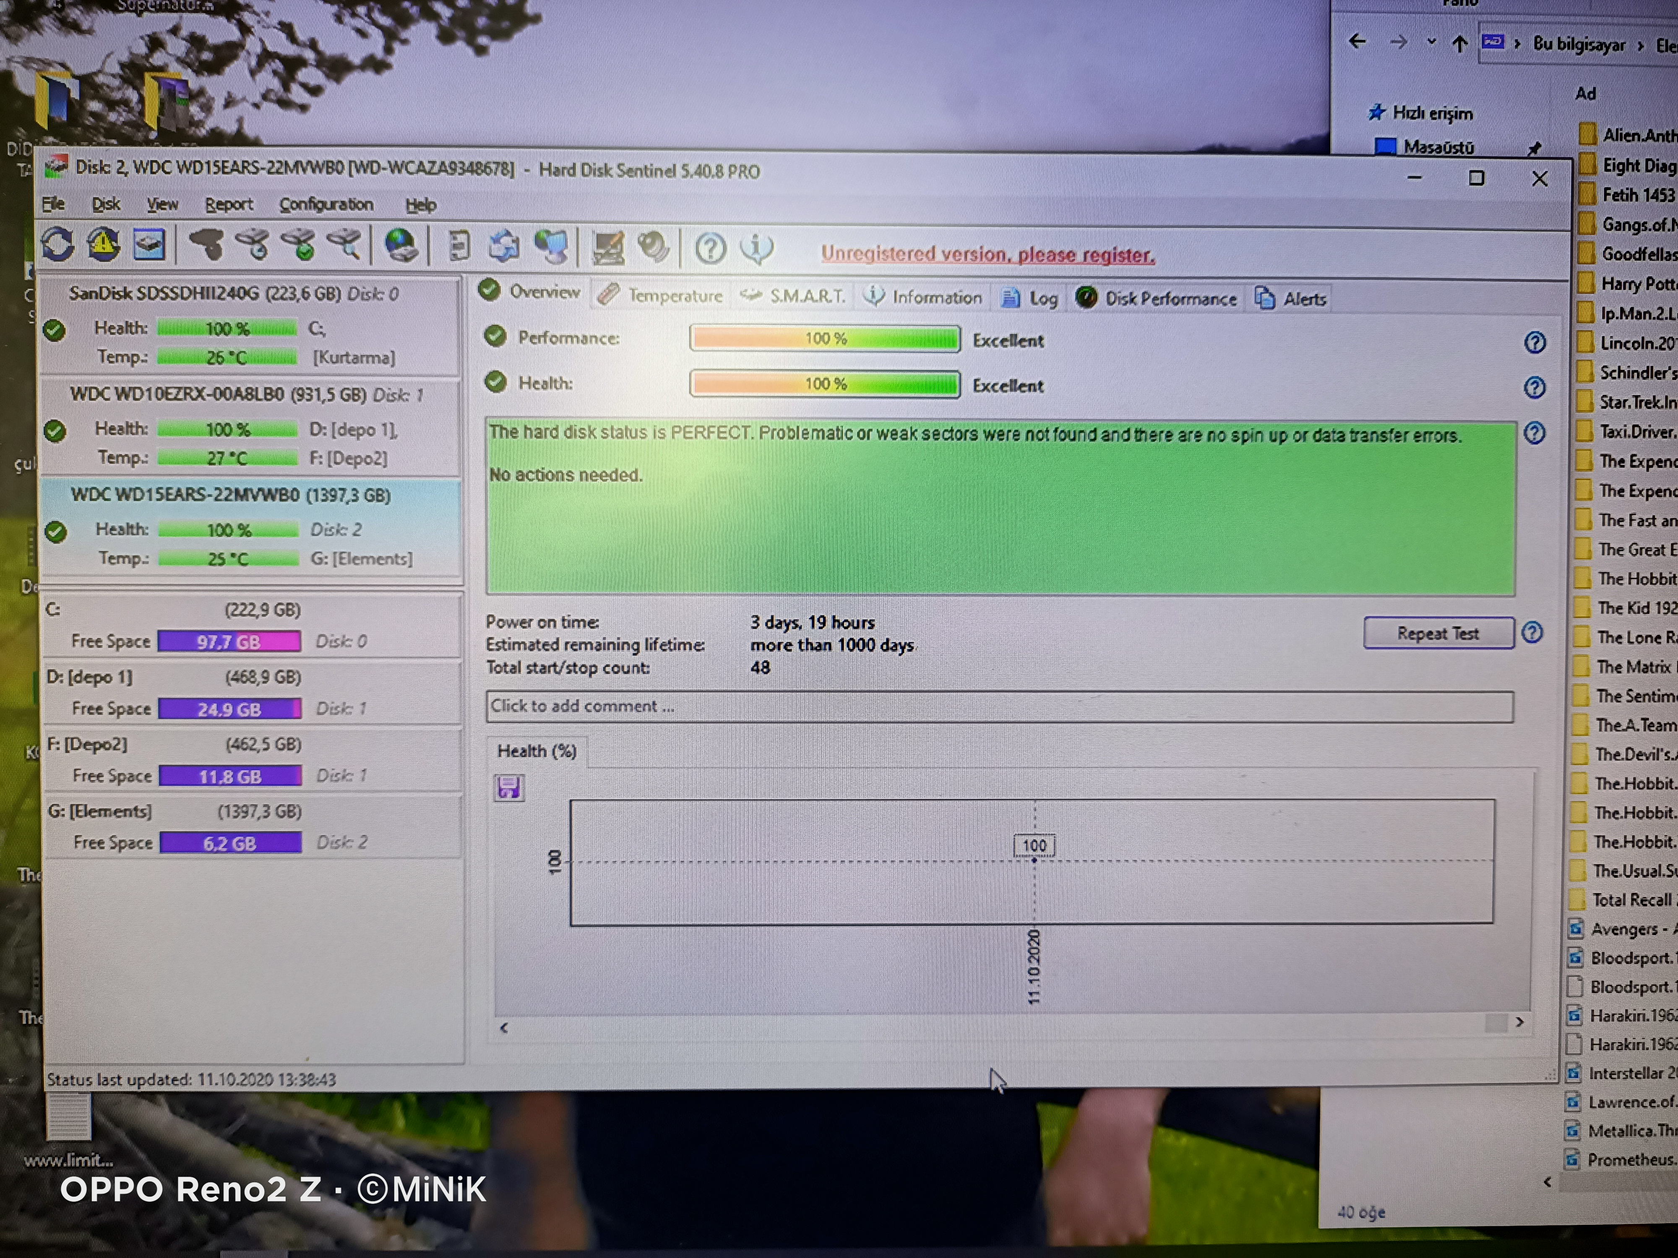Click the G: [Elements] free space bar
1678x1258 pixels.
pyautogui.click(x=231, y=843)
